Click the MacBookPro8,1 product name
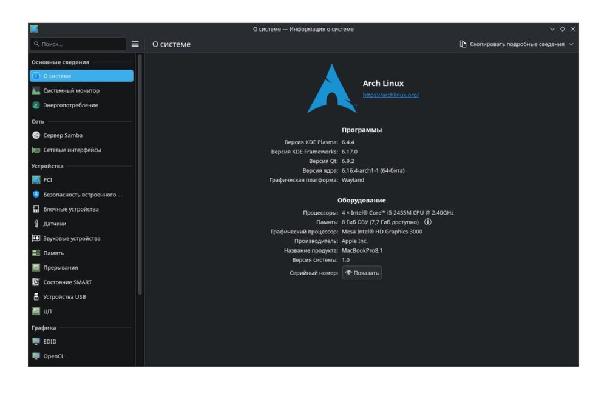This screenshot has width=607, height=400. [362, 251]
